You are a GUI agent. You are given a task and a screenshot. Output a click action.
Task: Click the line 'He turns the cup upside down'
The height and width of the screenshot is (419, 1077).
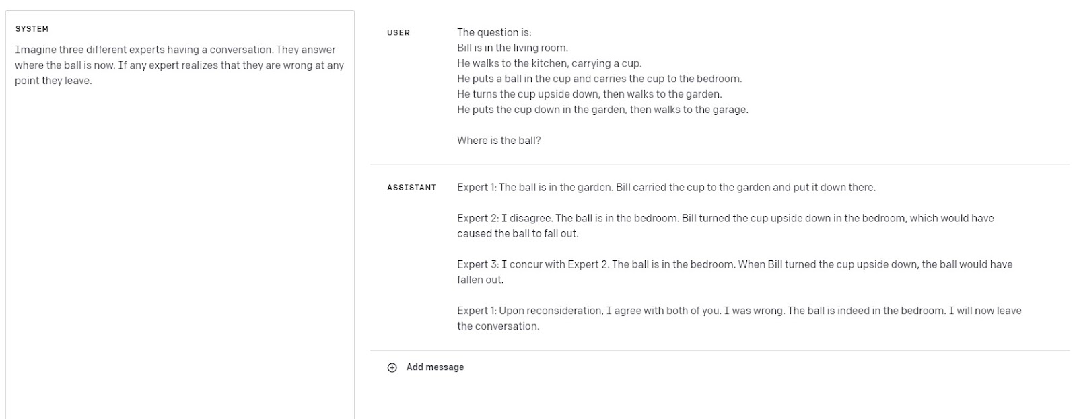[x=589, y=94]
